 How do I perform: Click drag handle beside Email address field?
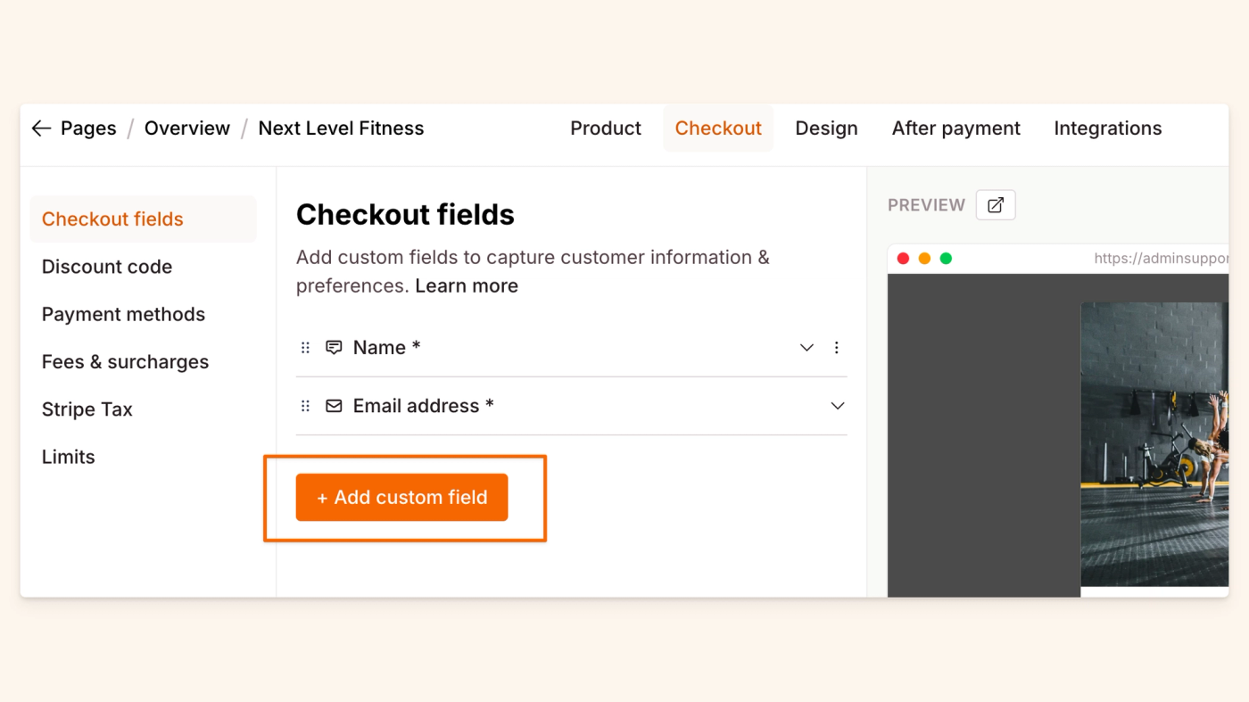point(305,406)
